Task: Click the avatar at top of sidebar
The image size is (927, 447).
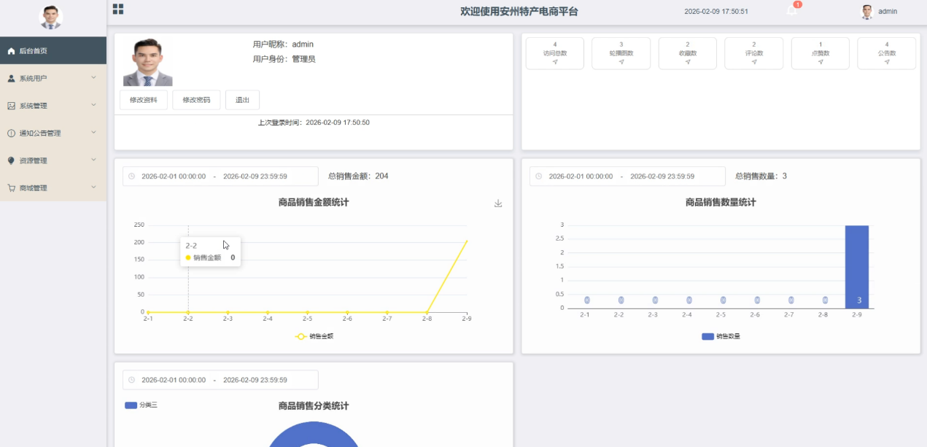Action: 51,18
